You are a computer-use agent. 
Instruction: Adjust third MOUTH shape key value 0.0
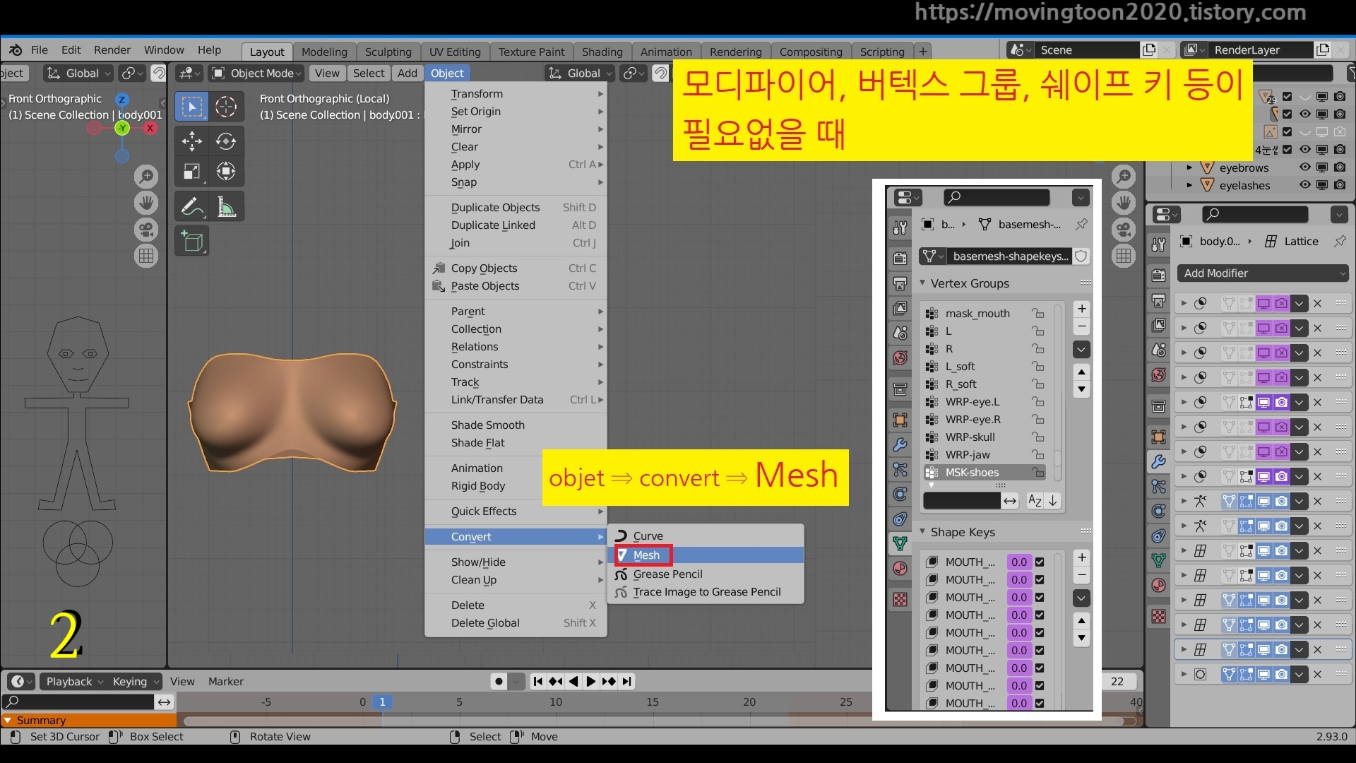pyautogui.click(x=1019, y=598)
